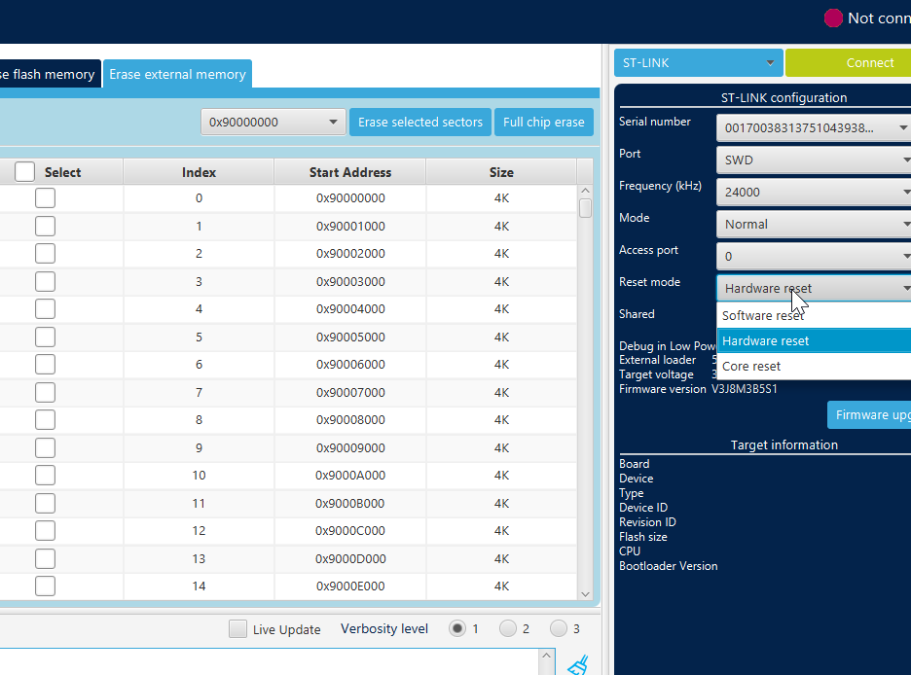This screenshot has width=911, height=675.
Task: Choose Software reset from the list
Action: point(814,315)
